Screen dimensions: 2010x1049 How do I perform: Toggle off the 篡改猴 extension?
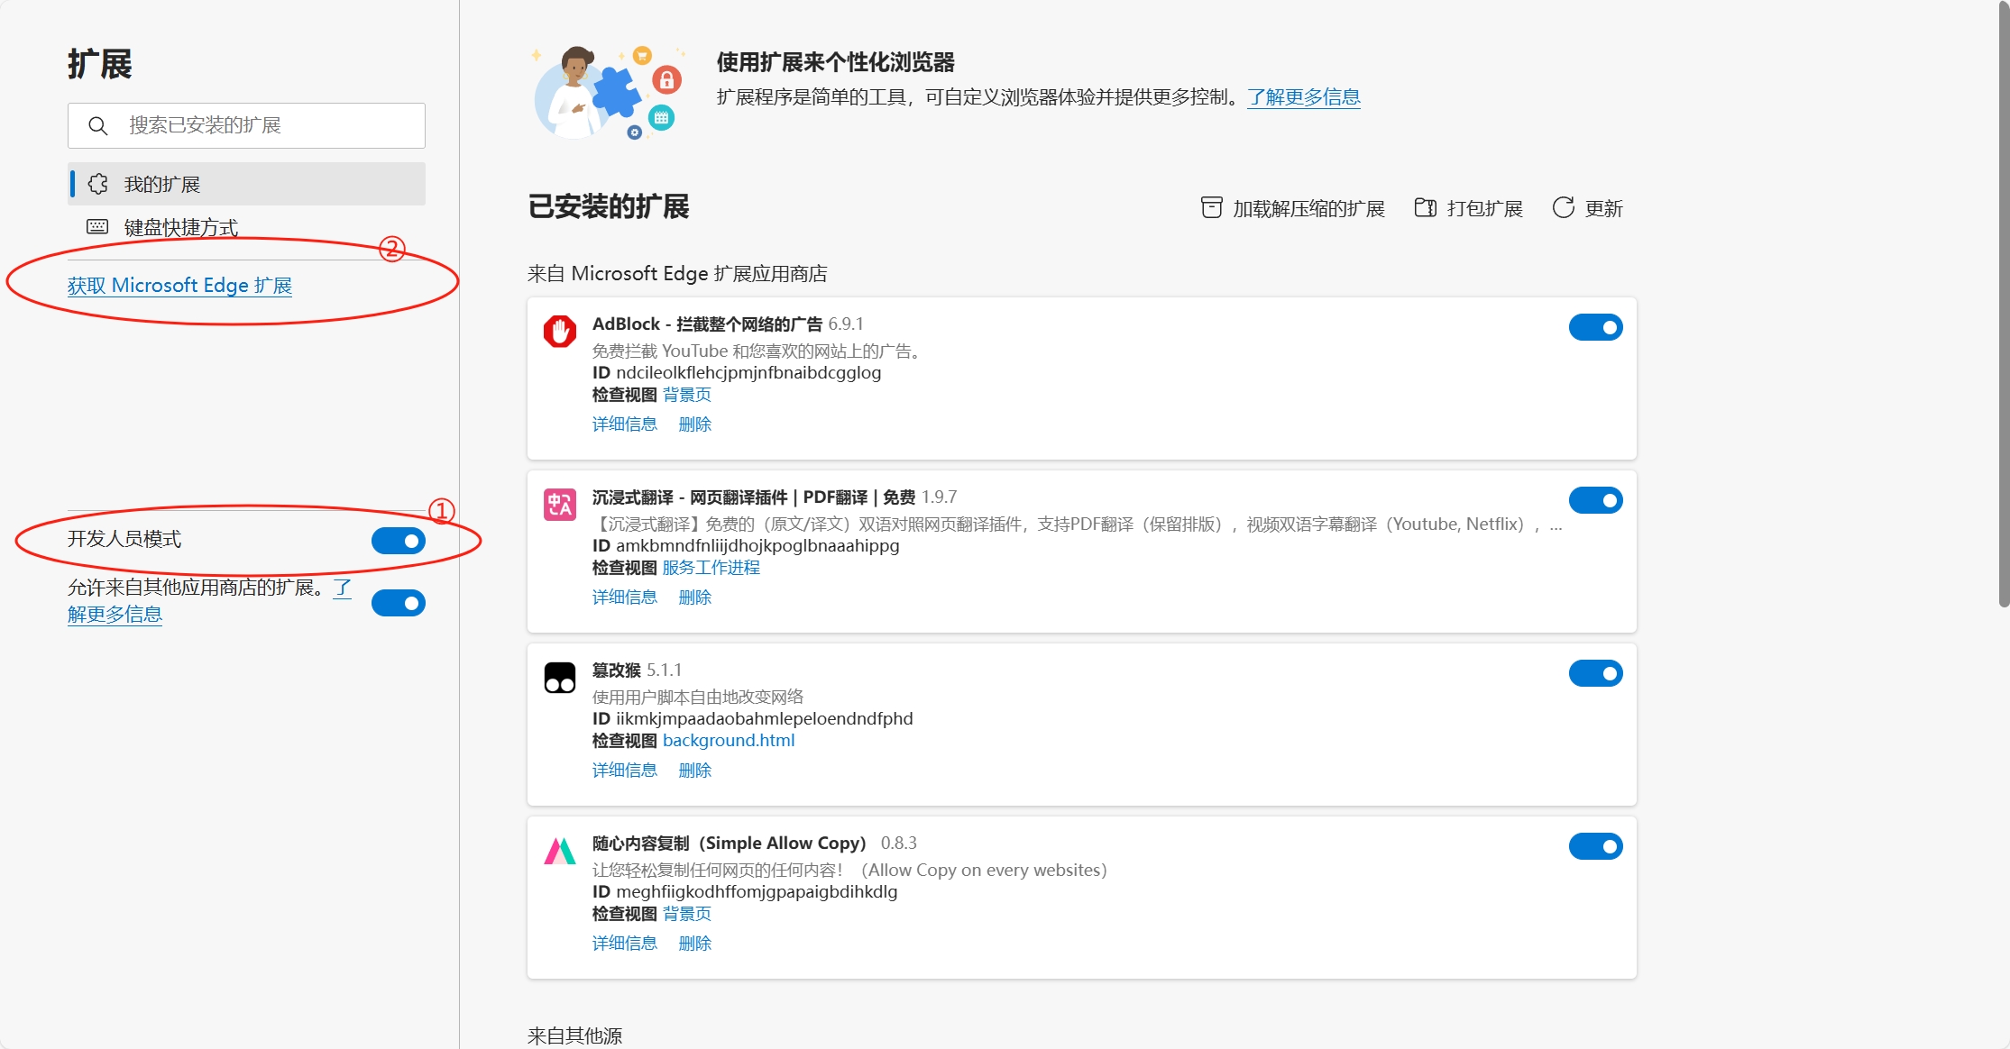click(1595, 673)
